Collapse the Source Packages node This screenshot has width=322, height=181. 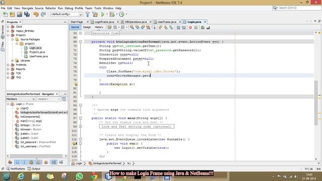click(13, 39)
